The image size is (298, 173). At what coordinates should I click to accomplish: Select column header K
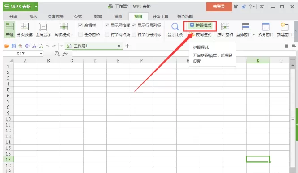coord(258,61)
